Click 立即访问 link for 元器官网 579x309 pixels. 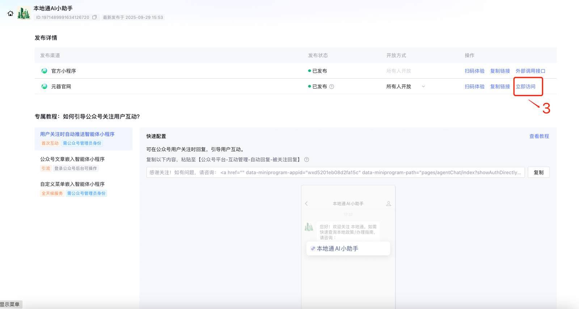[x=525, y=86]
